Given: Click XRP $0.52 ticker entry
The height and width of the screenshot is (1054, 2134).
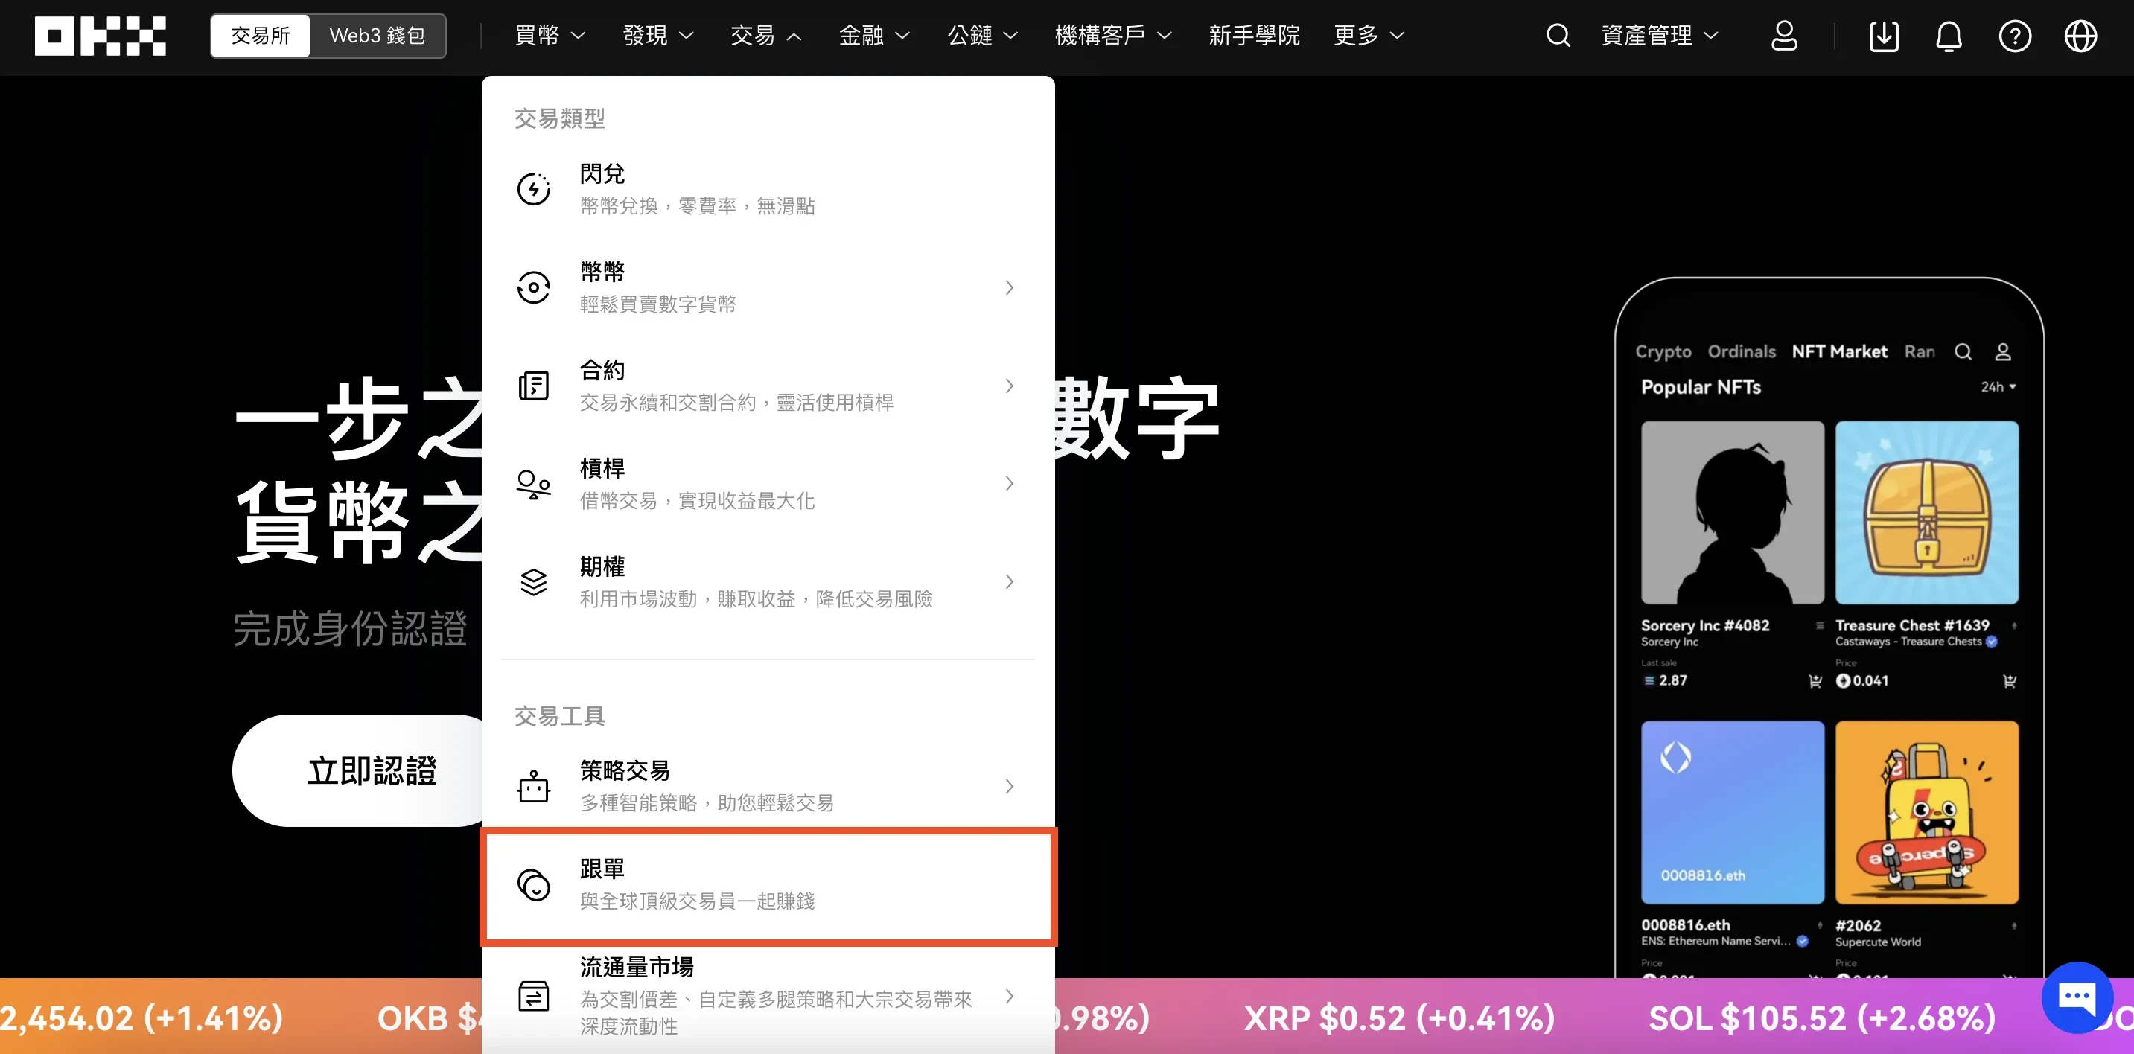Looking at the screenshot, I should pos(1399,1018).
